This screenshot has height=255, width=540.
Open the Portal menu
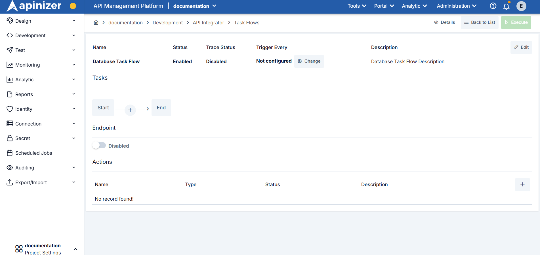pyautogui.click(x=384, y=6)
